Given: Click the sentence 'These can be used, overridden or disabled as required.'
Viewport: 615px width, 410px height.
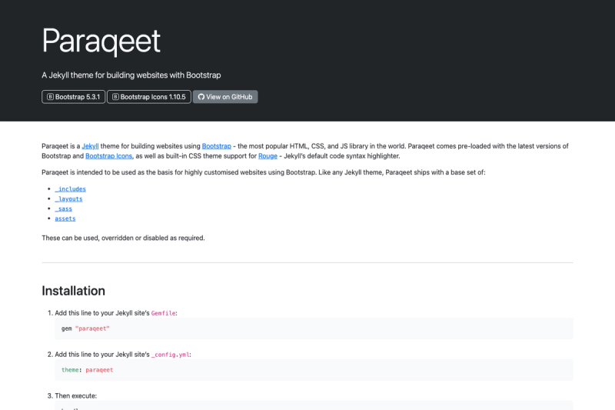Looking at the screenshot, I should point(123,238).
